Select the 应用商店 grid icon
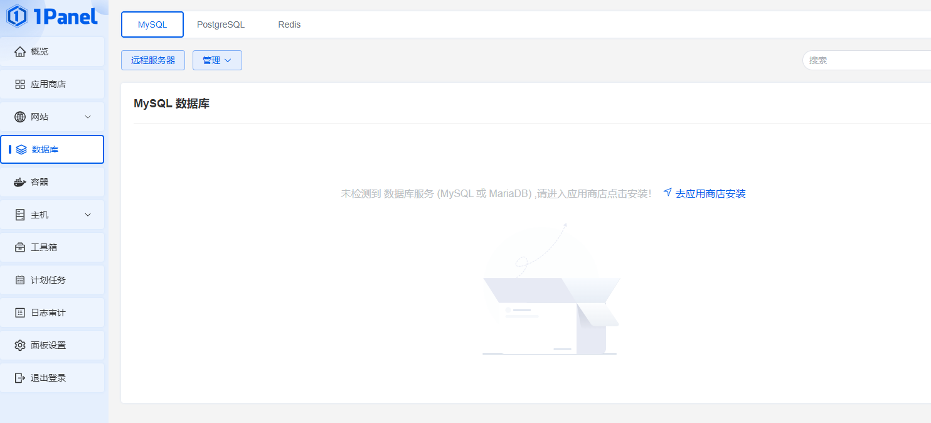 20,84
